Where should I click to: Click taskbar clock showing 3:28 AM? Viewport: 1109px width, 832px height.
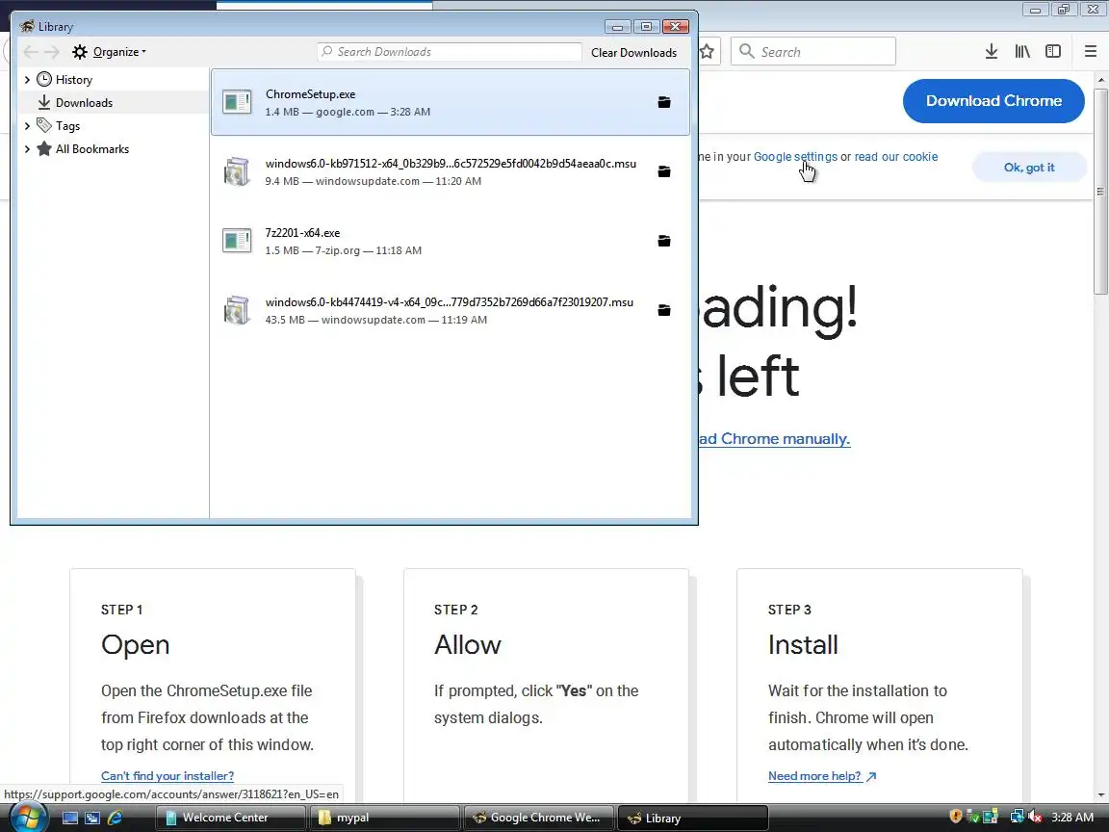tap(1072, 818)
